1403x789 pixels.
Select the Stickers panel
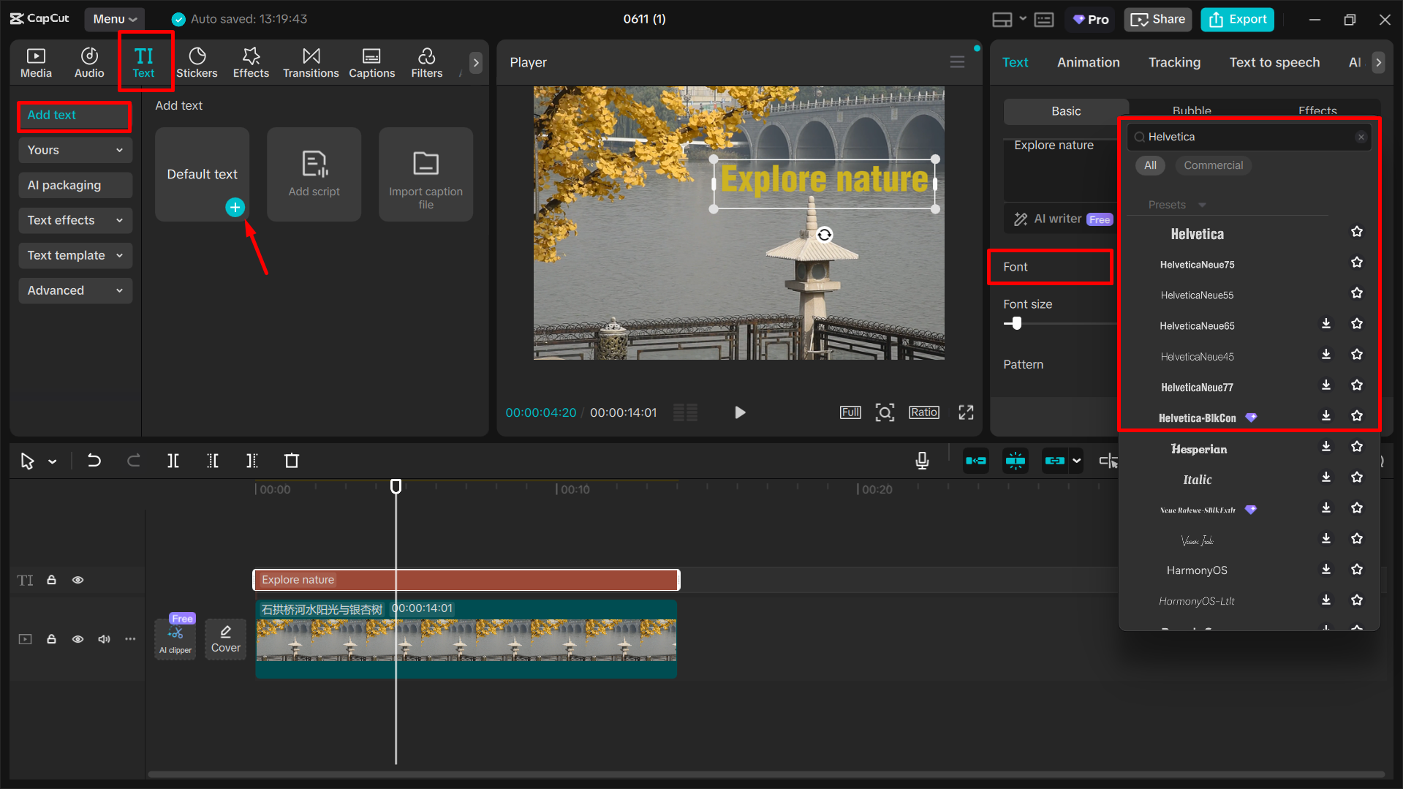(197, 61)
